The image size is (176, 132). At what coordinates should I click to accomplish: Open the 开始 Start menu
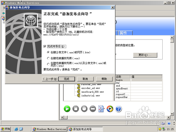(6, 129)
